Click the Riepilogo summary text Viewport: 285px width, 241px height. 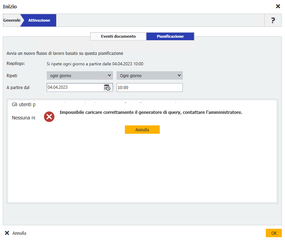tap(95, 64)
